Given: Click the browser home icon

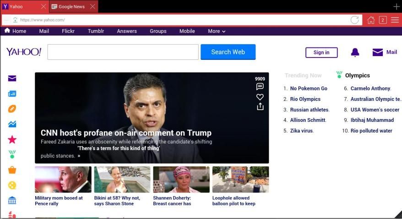Looking at the screenshot, I should (x=371, y=20).
